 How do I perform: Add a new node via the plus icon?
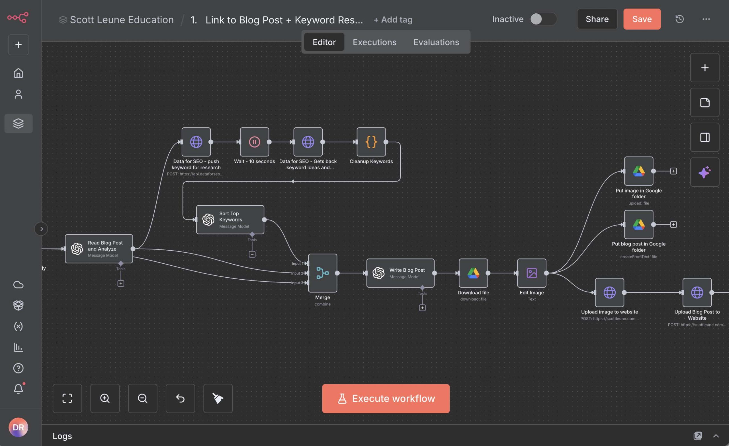(705, 67)
